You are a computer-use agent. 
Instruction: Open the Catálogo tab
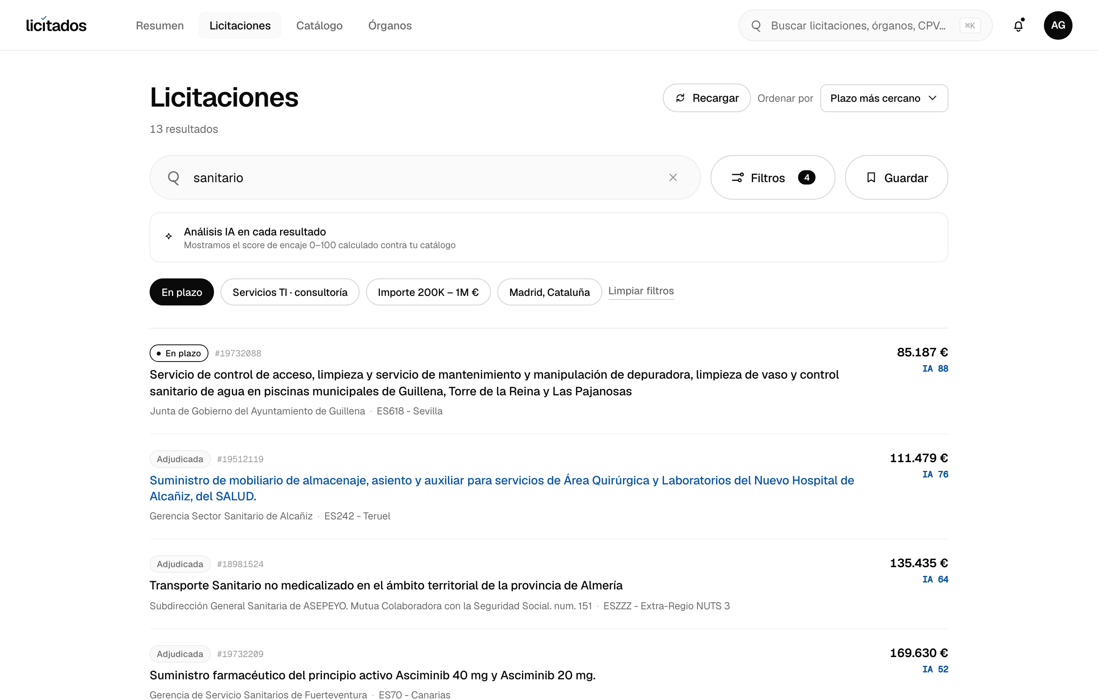coord(319,25)
